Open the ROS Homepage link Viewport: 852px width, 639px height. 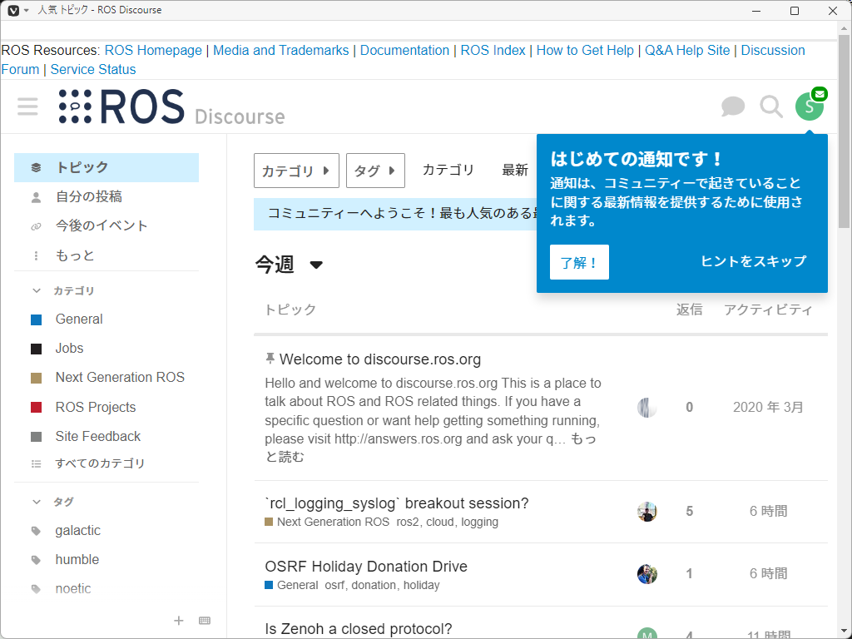(153, 51)
